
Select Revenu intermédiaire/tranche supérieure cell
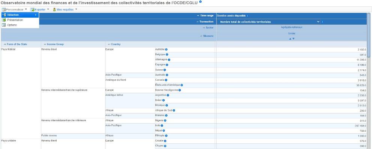[x=64, y=90]
